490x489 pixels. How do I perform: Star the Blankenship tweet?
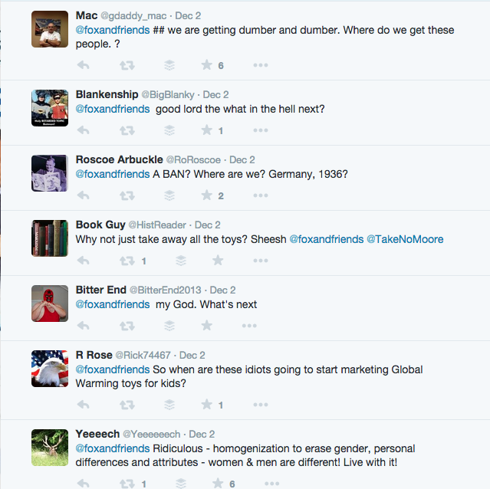pyautogui.click(x=206, y=130)
